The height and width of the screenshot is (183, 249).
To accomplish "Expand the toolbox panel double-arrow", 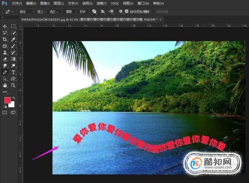I will [3, 17].
